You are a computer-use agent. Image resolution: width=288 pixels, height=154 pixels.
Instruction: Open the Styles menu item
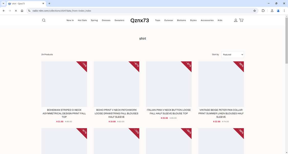[x=193, y=20]
